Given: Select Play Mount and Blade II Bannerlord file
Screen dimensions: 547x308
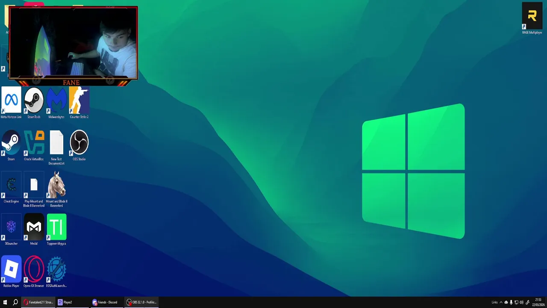Looking at the screenshot, I should [34, 190].
